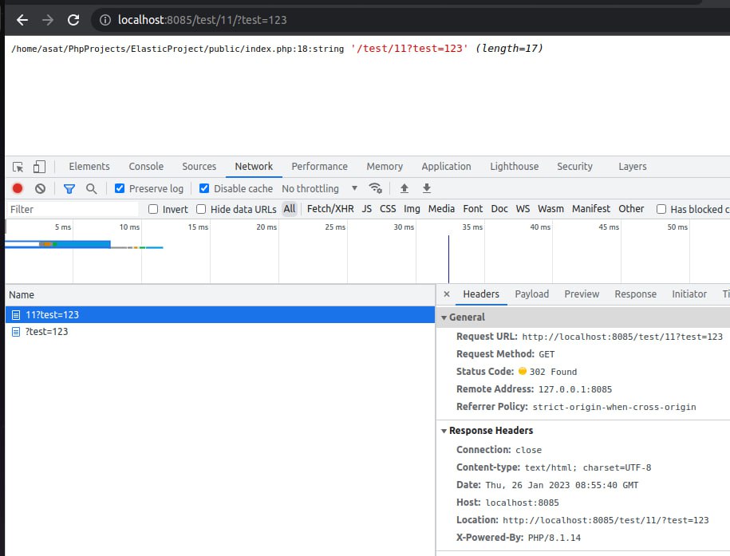Select the blue request bar in timeline overview
Image resolution: width=730 pixels, height=556 pixels.
click(x=57, y=244)
